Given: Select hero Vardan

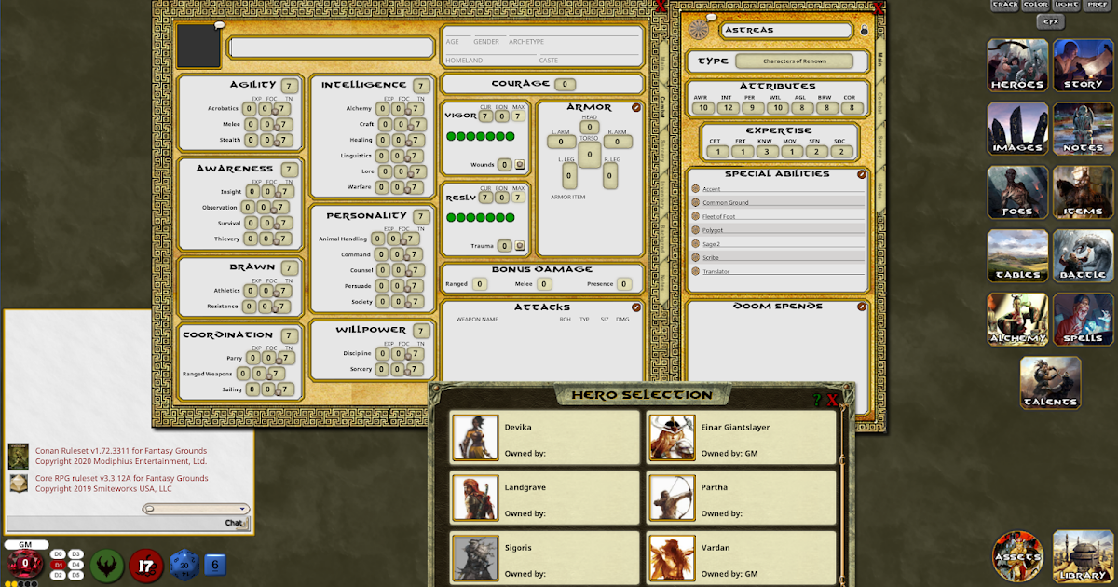Looking at the screenshot, I should [x=741, y=557].
